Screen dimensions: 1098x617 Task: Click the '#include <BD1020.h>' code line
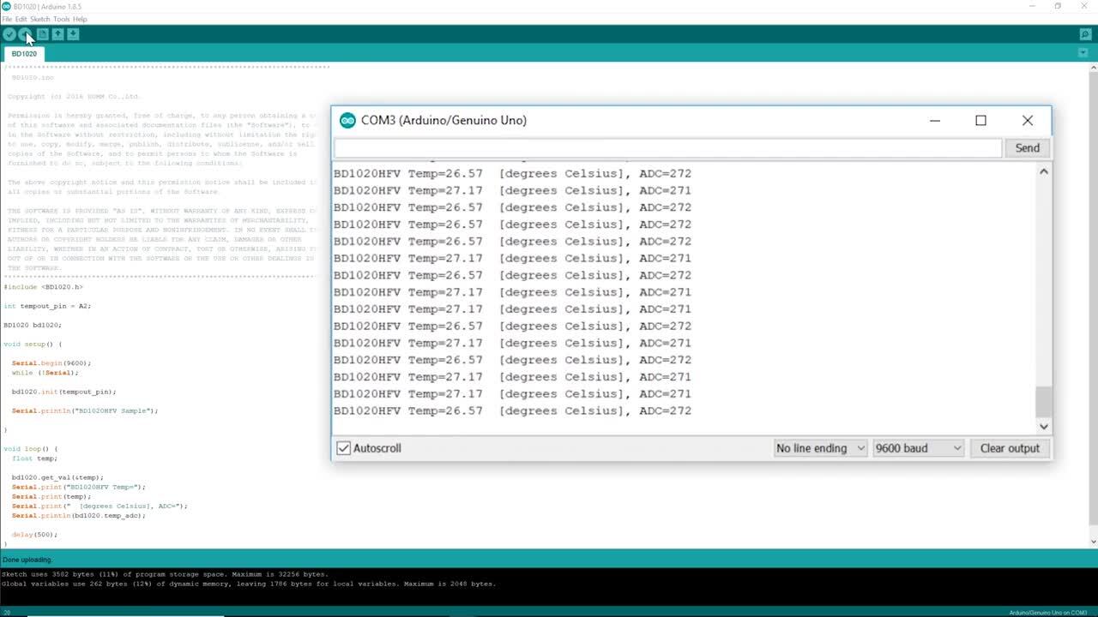click(44, 287)
